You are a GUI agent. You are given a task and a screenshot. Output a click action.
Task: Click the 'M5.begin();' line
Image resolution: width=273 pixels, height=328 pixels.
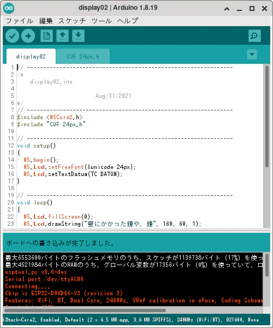(x=41, y=160)
